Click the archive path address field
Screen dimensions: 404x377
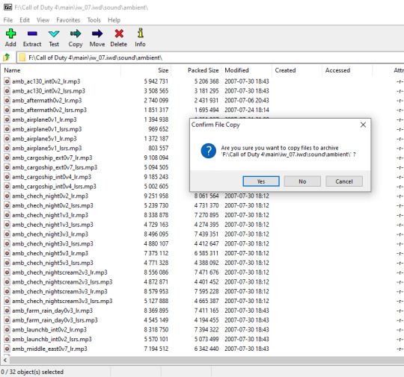pos(211,57)
